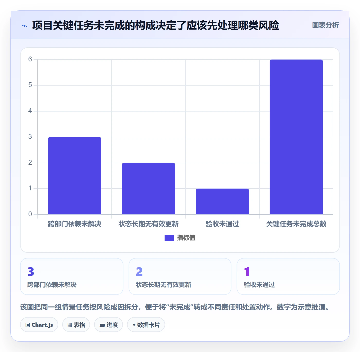The width and height of the screenshot is (360, 352).
Task: Click the 状态长期无有效更新 x-axis label
Action: (x=148, y=224)
